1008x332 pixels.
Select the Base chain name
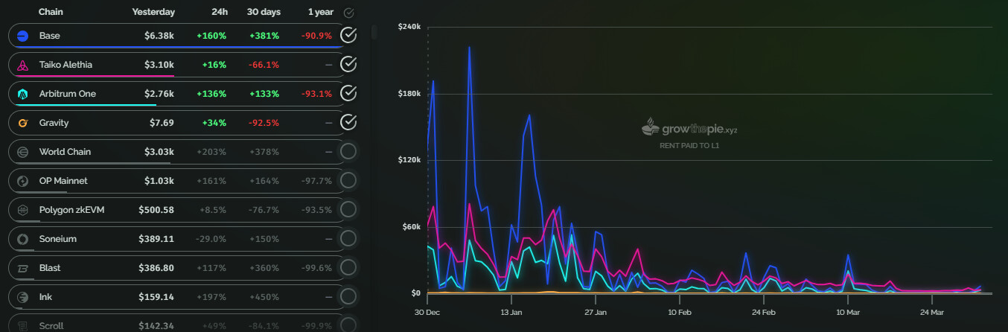click(x=50, y=36)
